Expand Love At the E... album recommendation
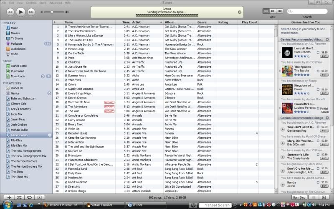The height and width of the screenshot is (209, 334). [x=280, y=52]
